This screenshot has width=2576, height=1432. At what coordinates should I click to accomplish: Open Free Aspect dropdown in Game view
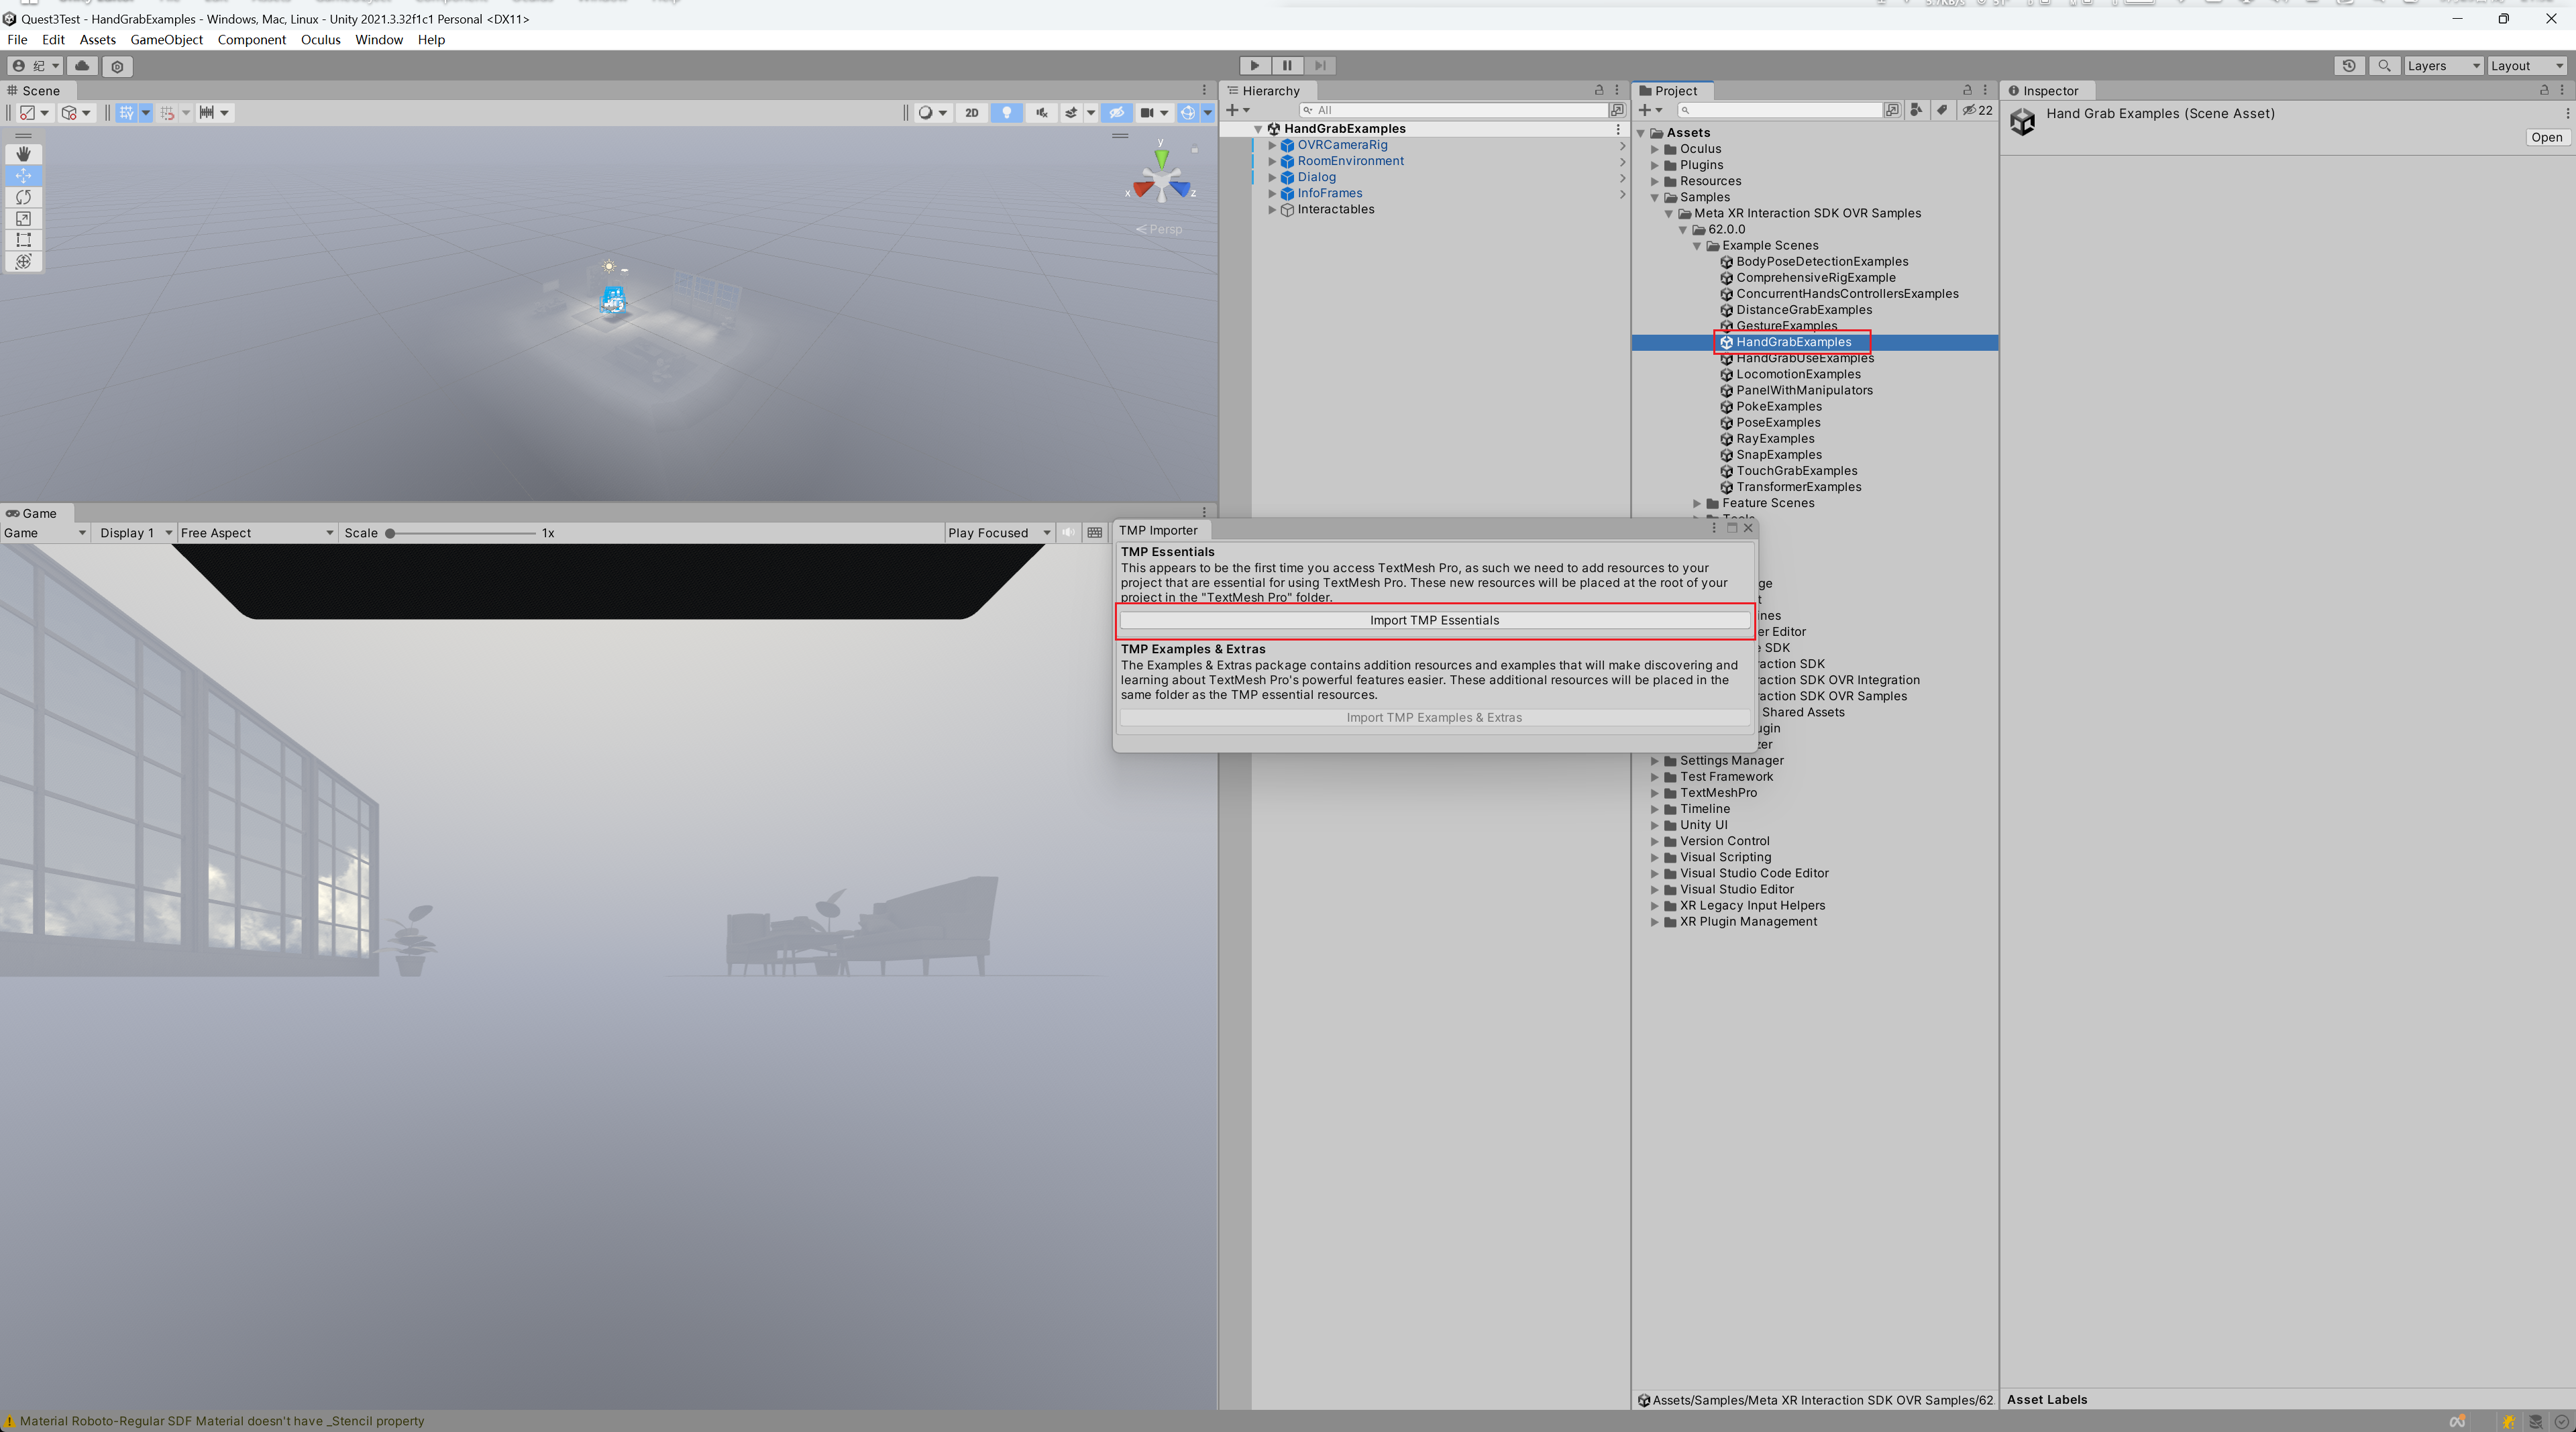coord(257,533)
